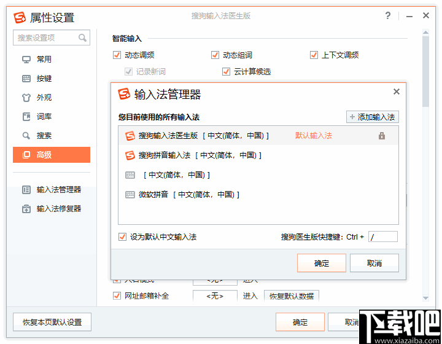Click the Sogou logo in 输入法管理器 dialog title
The image size is (442, 344).
click(124, 94)
